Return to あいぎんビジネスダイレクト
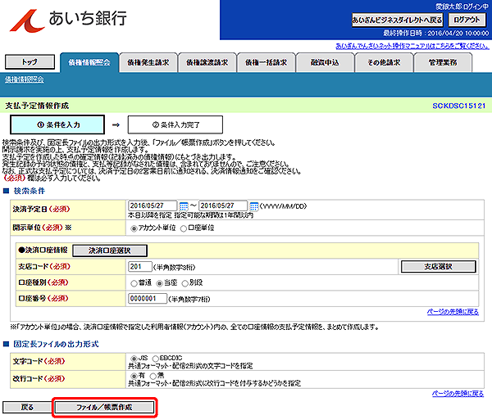The height and width of the screenshot is (420, 492). coord(397,20)
